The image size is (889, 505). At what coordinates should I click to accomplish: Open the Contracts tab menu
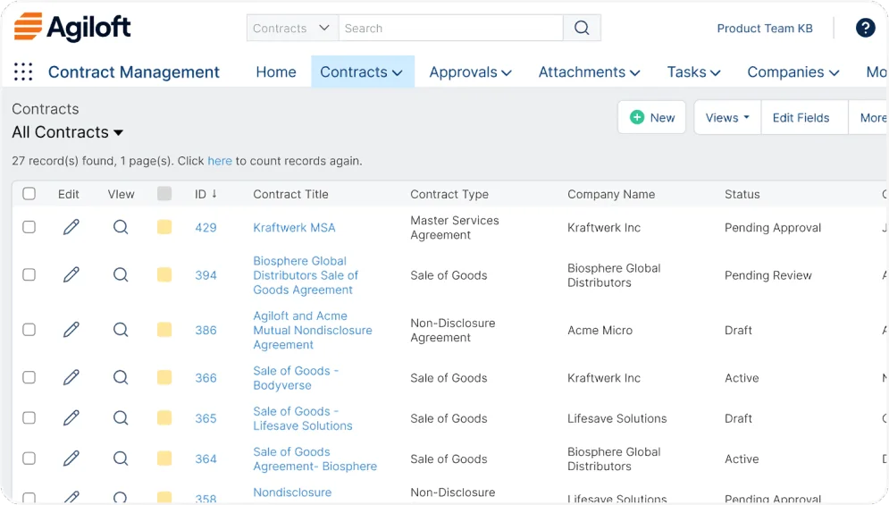tap(362, 72)
